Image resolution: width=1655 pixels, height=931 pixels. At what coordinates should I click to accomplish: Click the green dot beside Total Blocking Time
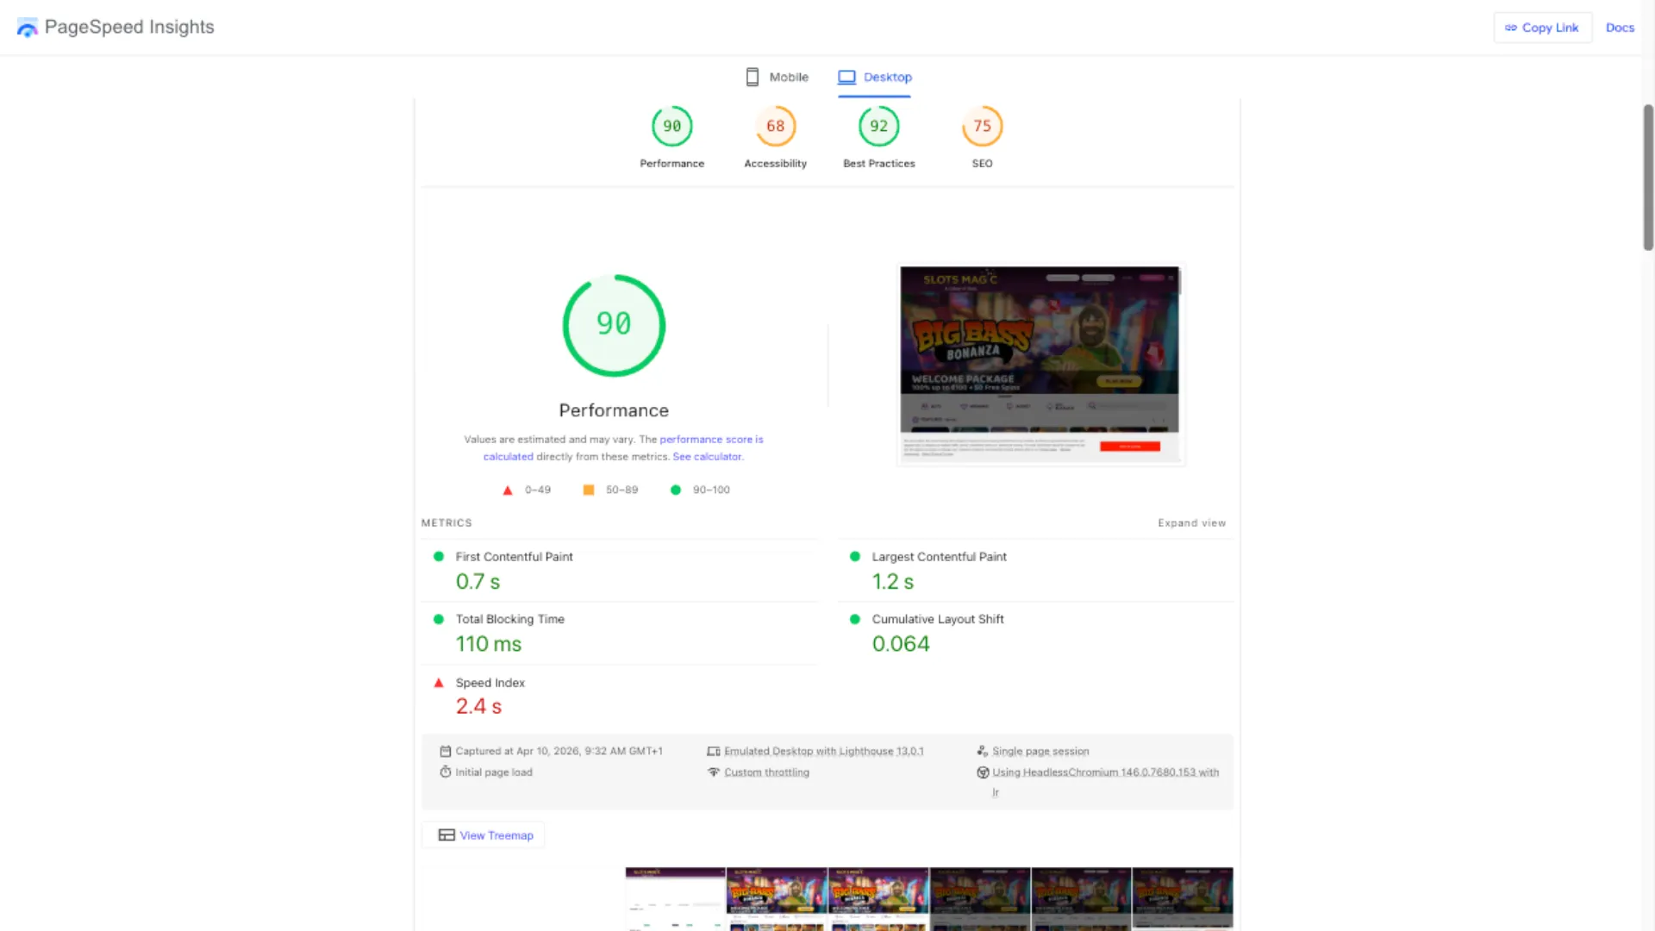pyautogui.click(x=439, y=619)
